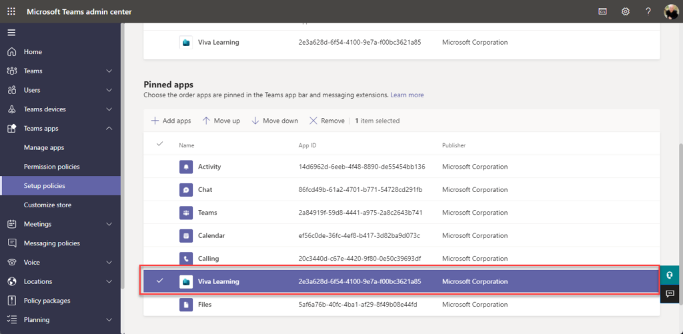
Task: Click the Users sidebar icon
Action: (x=12, y=90)
